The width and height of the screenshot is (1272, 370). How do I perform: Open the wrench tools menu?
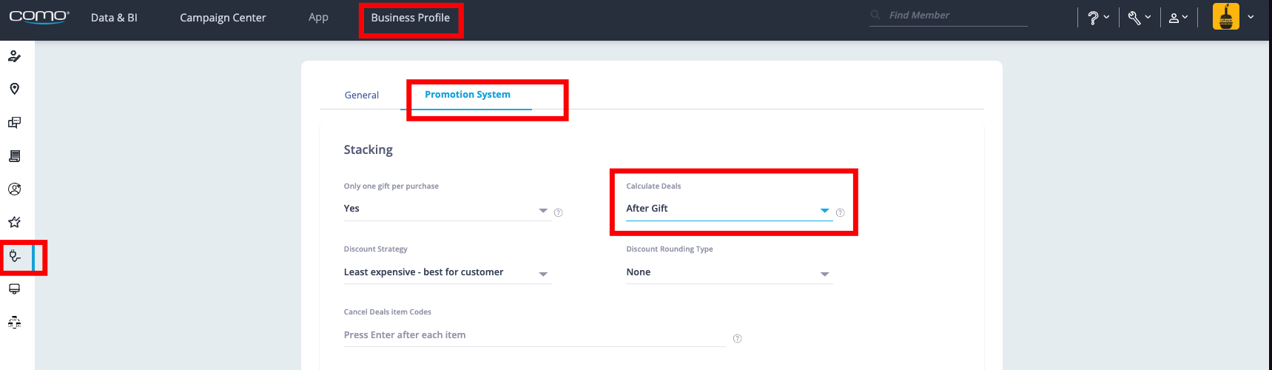coord(1138,18)
